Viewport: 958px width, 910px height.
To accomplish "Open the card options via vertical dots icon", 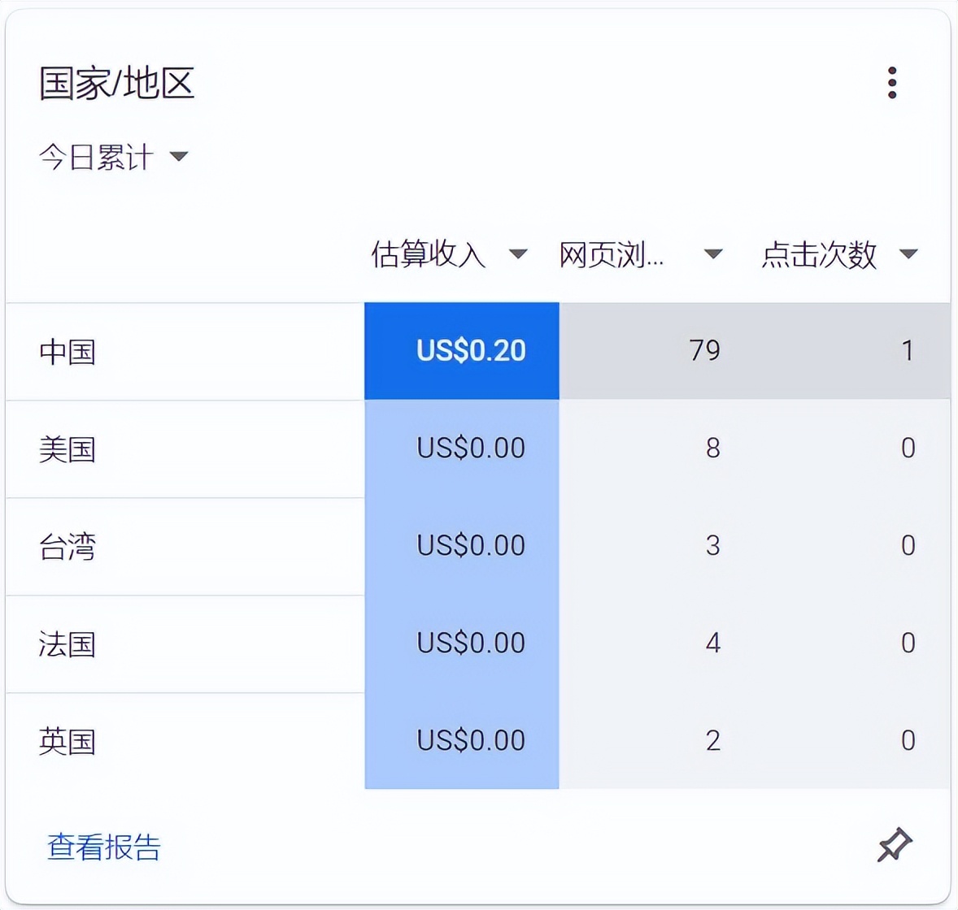I will 892,81.
